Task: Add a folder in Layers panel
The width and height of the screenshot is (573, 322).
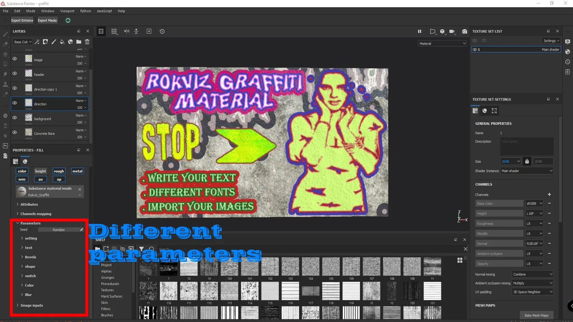Action: [79, 42]
